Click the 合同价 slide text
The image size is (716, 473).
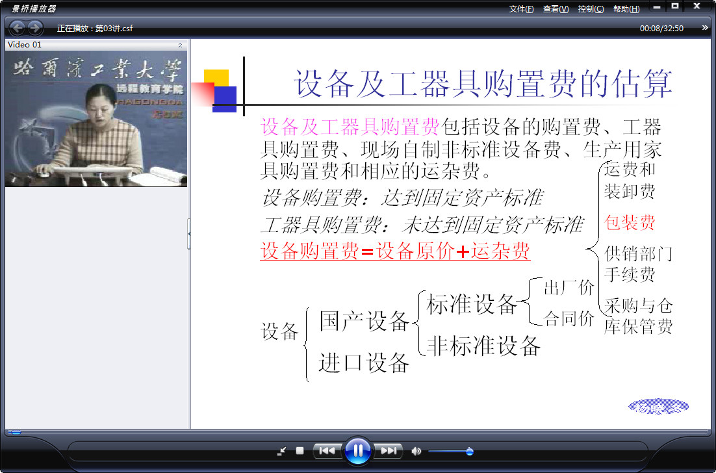[x=569, y=318]
